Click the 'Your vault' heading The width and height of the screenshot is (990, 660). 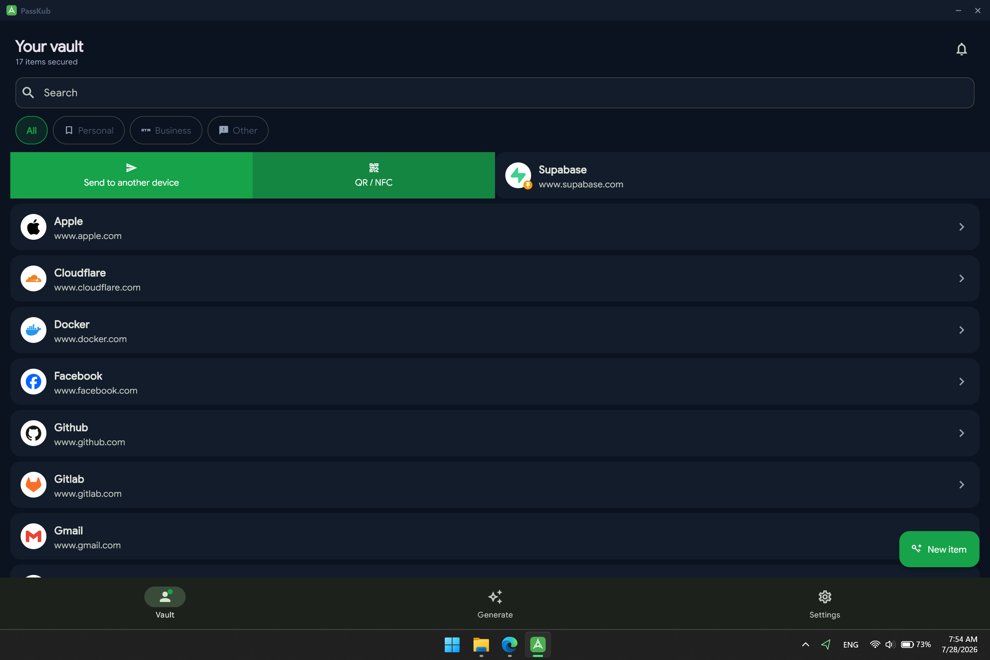[49, 46]
